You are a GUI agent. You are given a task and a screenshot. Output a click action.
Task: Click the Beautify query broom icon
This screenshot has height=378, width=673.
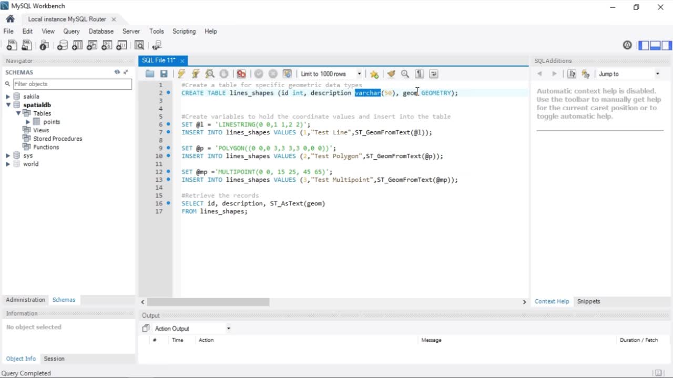[x=391, y=74]
